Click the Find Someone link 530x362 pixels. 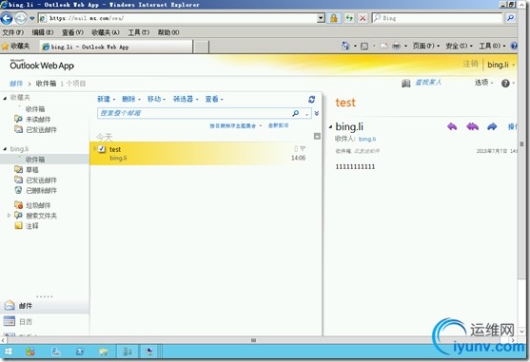(428, 83)
